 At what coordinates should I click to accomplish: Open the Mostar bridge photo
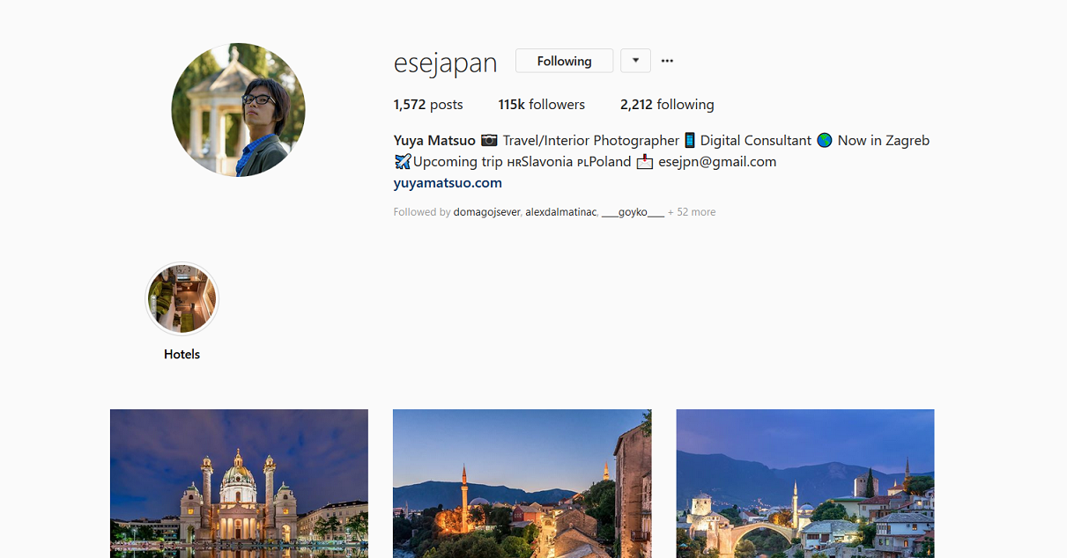click(x=805, y=483)
